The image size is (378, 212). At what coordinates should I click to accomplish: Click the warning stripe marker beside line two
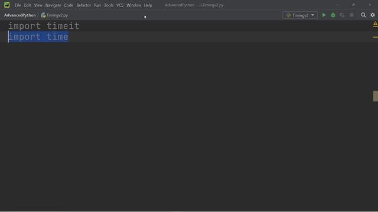tap(376, 37)
